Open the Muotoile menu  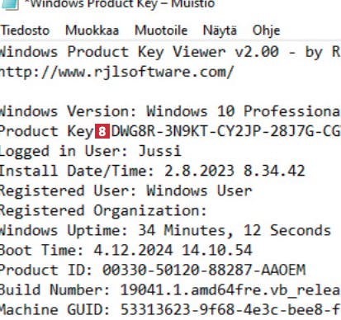[x=161, y=31]
